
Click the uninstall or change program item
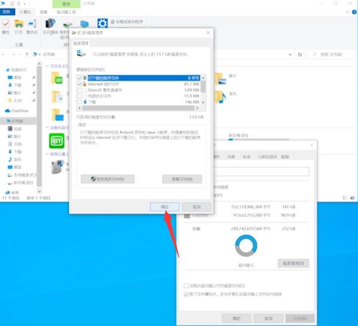pyautogui.click(x=127, y=22)
